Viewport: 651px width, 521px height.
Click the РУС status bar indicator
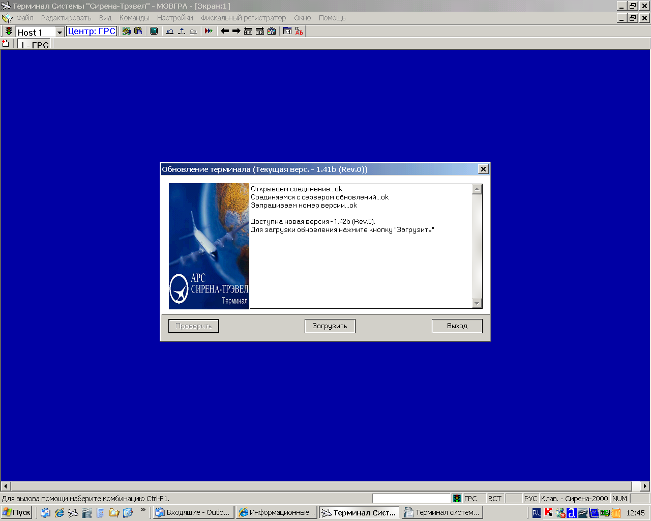(530, 499)
